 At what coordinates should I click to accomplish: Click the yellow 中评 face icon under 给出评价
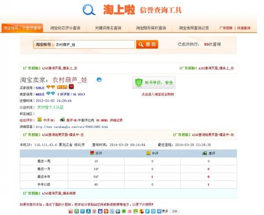coord(40,120)
